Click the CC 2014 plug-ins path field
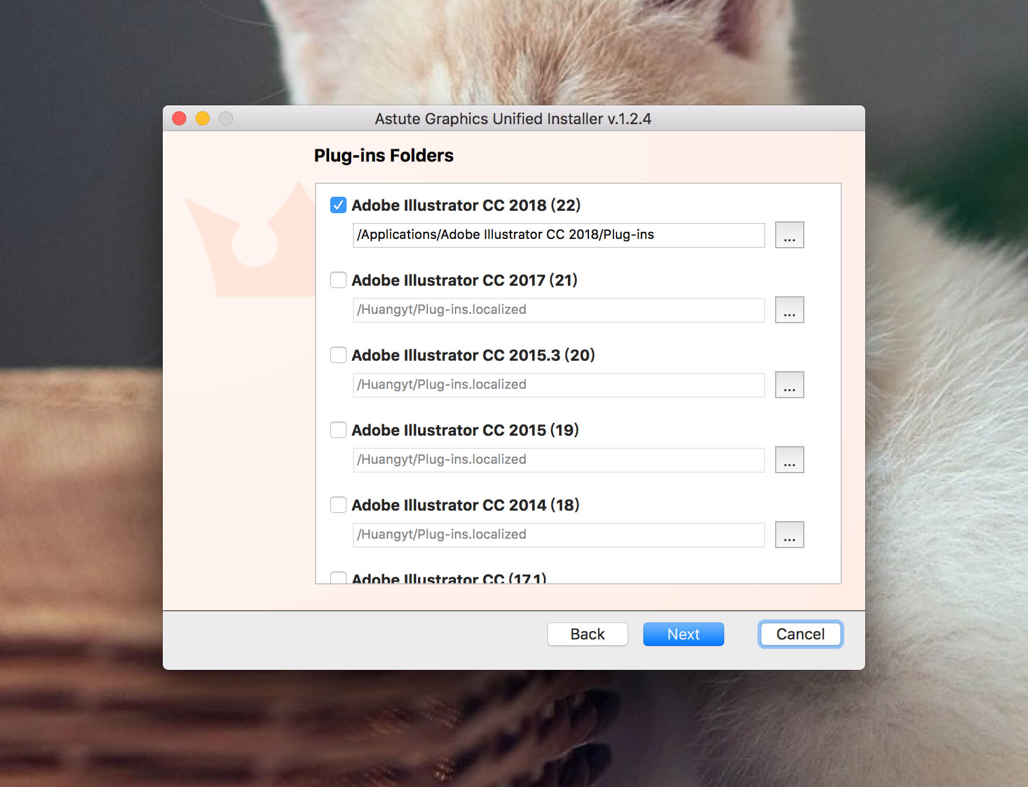The height and width of the screenshot is (787, 1028). coord(558,535)
